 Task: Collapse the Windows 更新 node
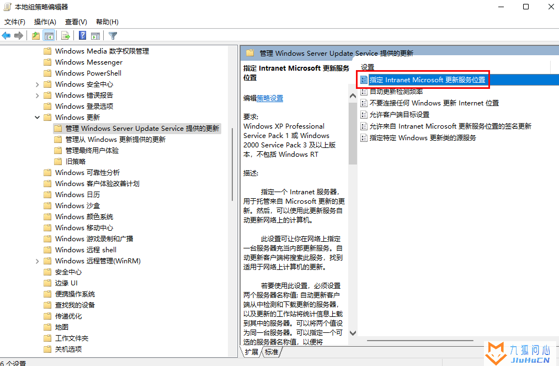coord(37,118)
